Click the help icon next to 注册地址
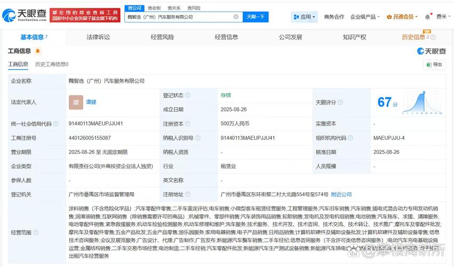The width and height of the screenshot is (454, 267). point(188,194)
